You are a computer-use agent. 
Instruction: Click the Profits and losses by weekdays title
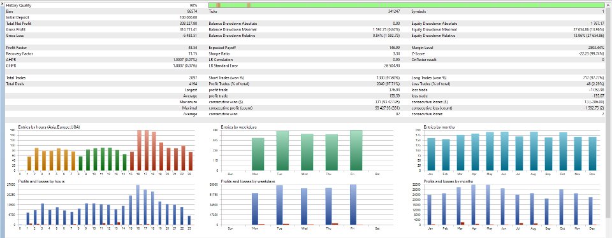coord(248,181)
